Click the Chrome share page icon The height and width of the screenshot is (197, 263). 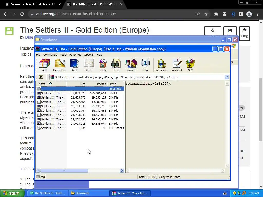pos(198,14)
